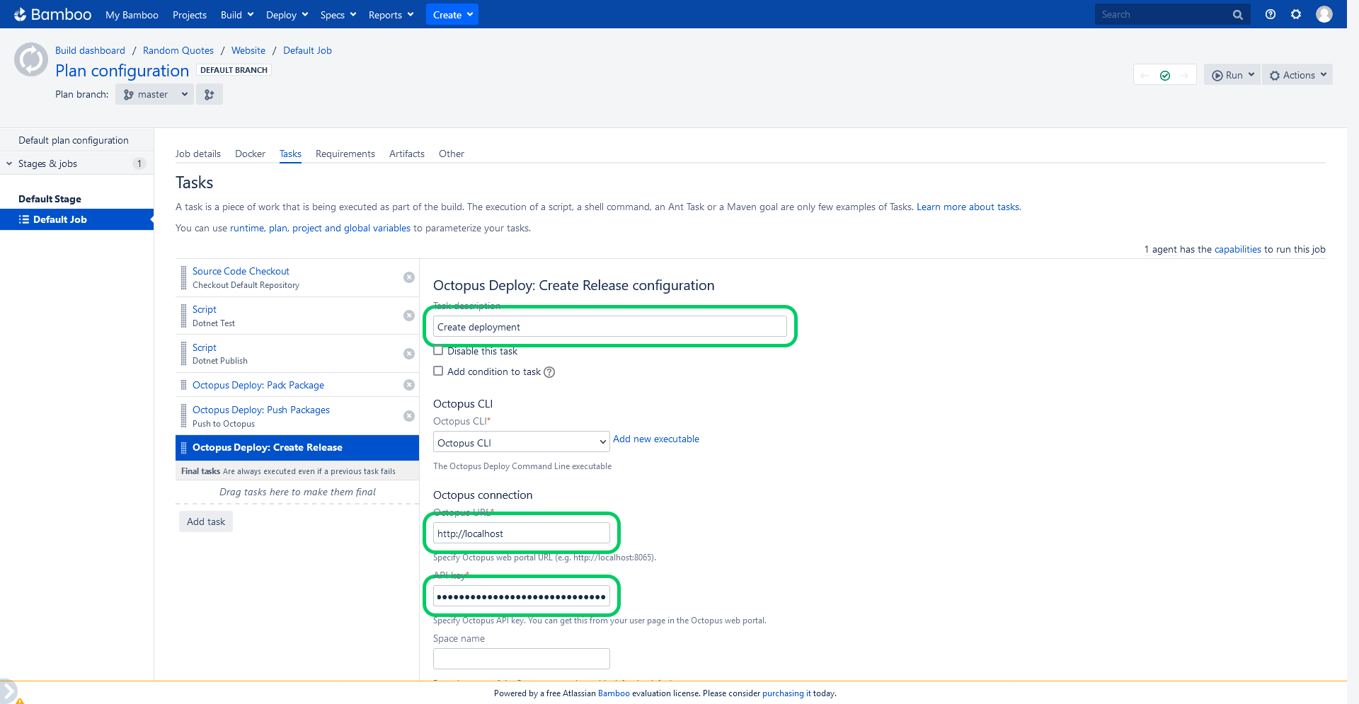This screenshot has height=704, width=1359.
Task: Click the Task description input field
Action: click(x=609, y=326)
